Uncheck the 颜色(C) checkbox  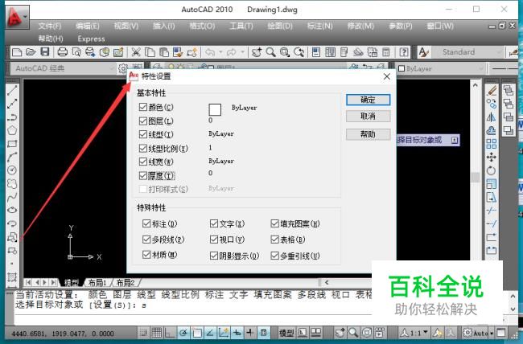pos(143,107)
